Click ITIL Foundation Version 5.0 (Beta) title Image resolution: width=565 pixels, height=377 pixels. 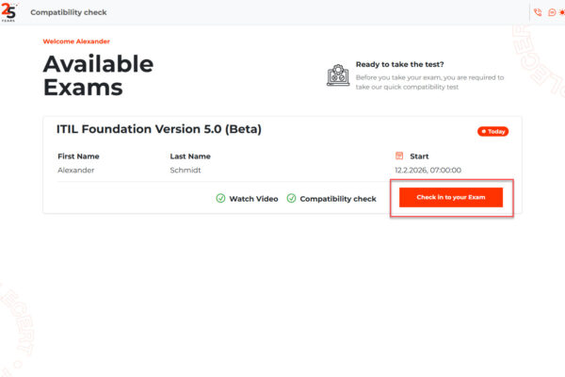tap(159, 129)
